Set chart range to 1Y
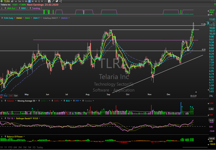 tap(6, 147)
